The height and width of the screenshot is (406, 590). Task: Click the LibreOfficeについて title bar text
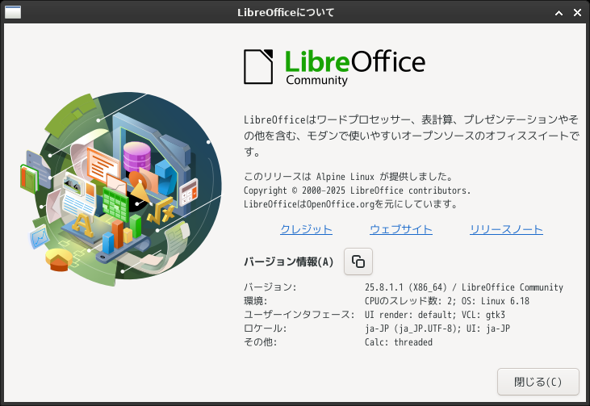tap(286, 12)
